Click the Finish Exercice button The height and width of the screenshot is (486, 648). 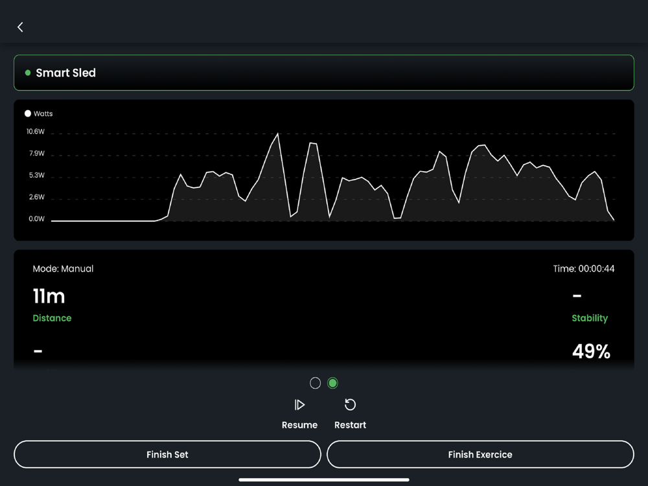[x=480, y=454]
